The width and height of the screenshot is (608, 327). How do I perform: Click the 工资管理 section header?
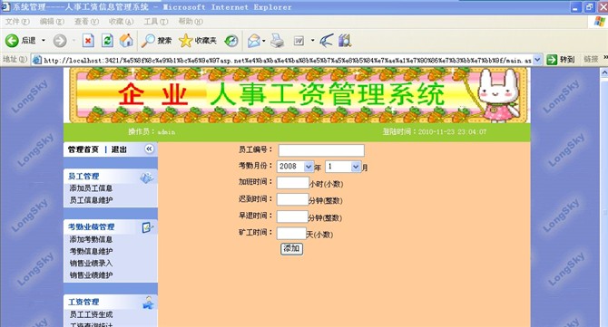coord(83,303)
